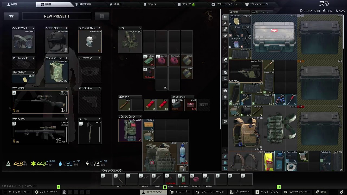Viewport: 347px width, 195px height.
Task: Switch to the 健康状態 tab
Action: click(x=83, y=4)
